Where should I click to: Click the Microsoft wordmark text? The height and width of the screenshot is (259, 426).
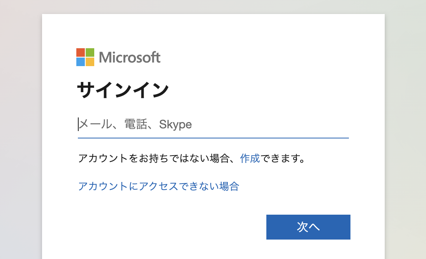[x=130, y=58]
